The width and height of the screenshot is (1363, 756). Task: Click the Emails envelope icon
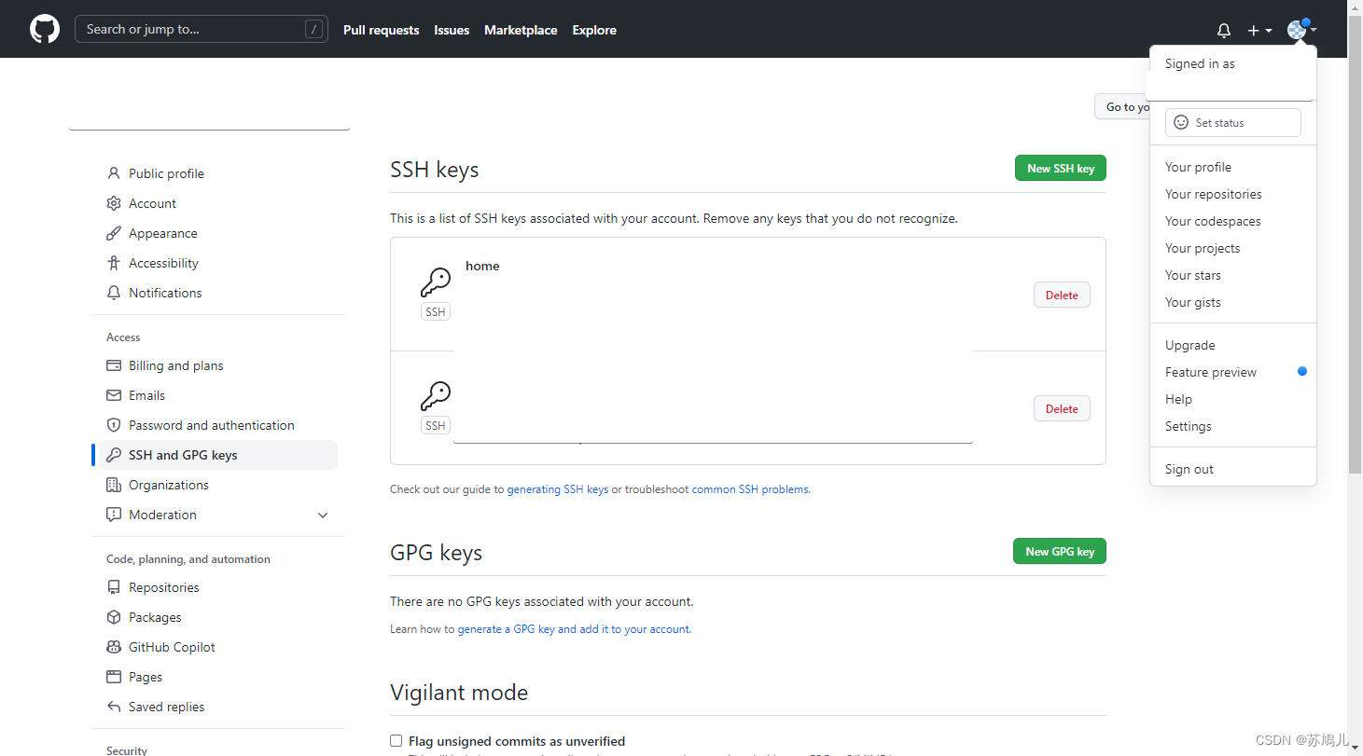coord(114,395)
